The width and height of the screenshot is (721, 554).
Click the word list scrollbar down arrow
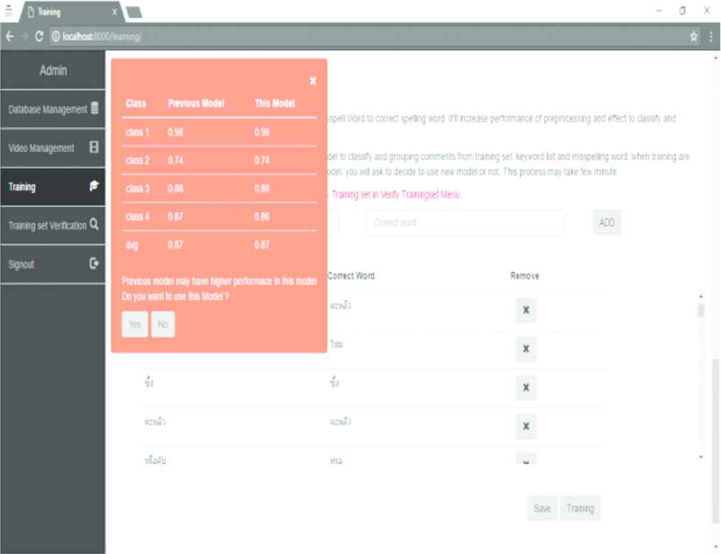pyautogui.click(x=700, y=457)
